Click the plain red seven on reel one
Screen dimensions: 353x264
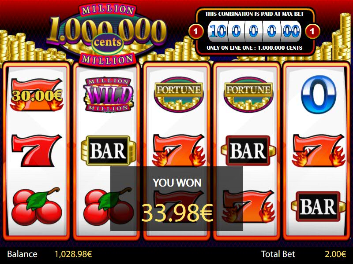[x=37, y=150]
